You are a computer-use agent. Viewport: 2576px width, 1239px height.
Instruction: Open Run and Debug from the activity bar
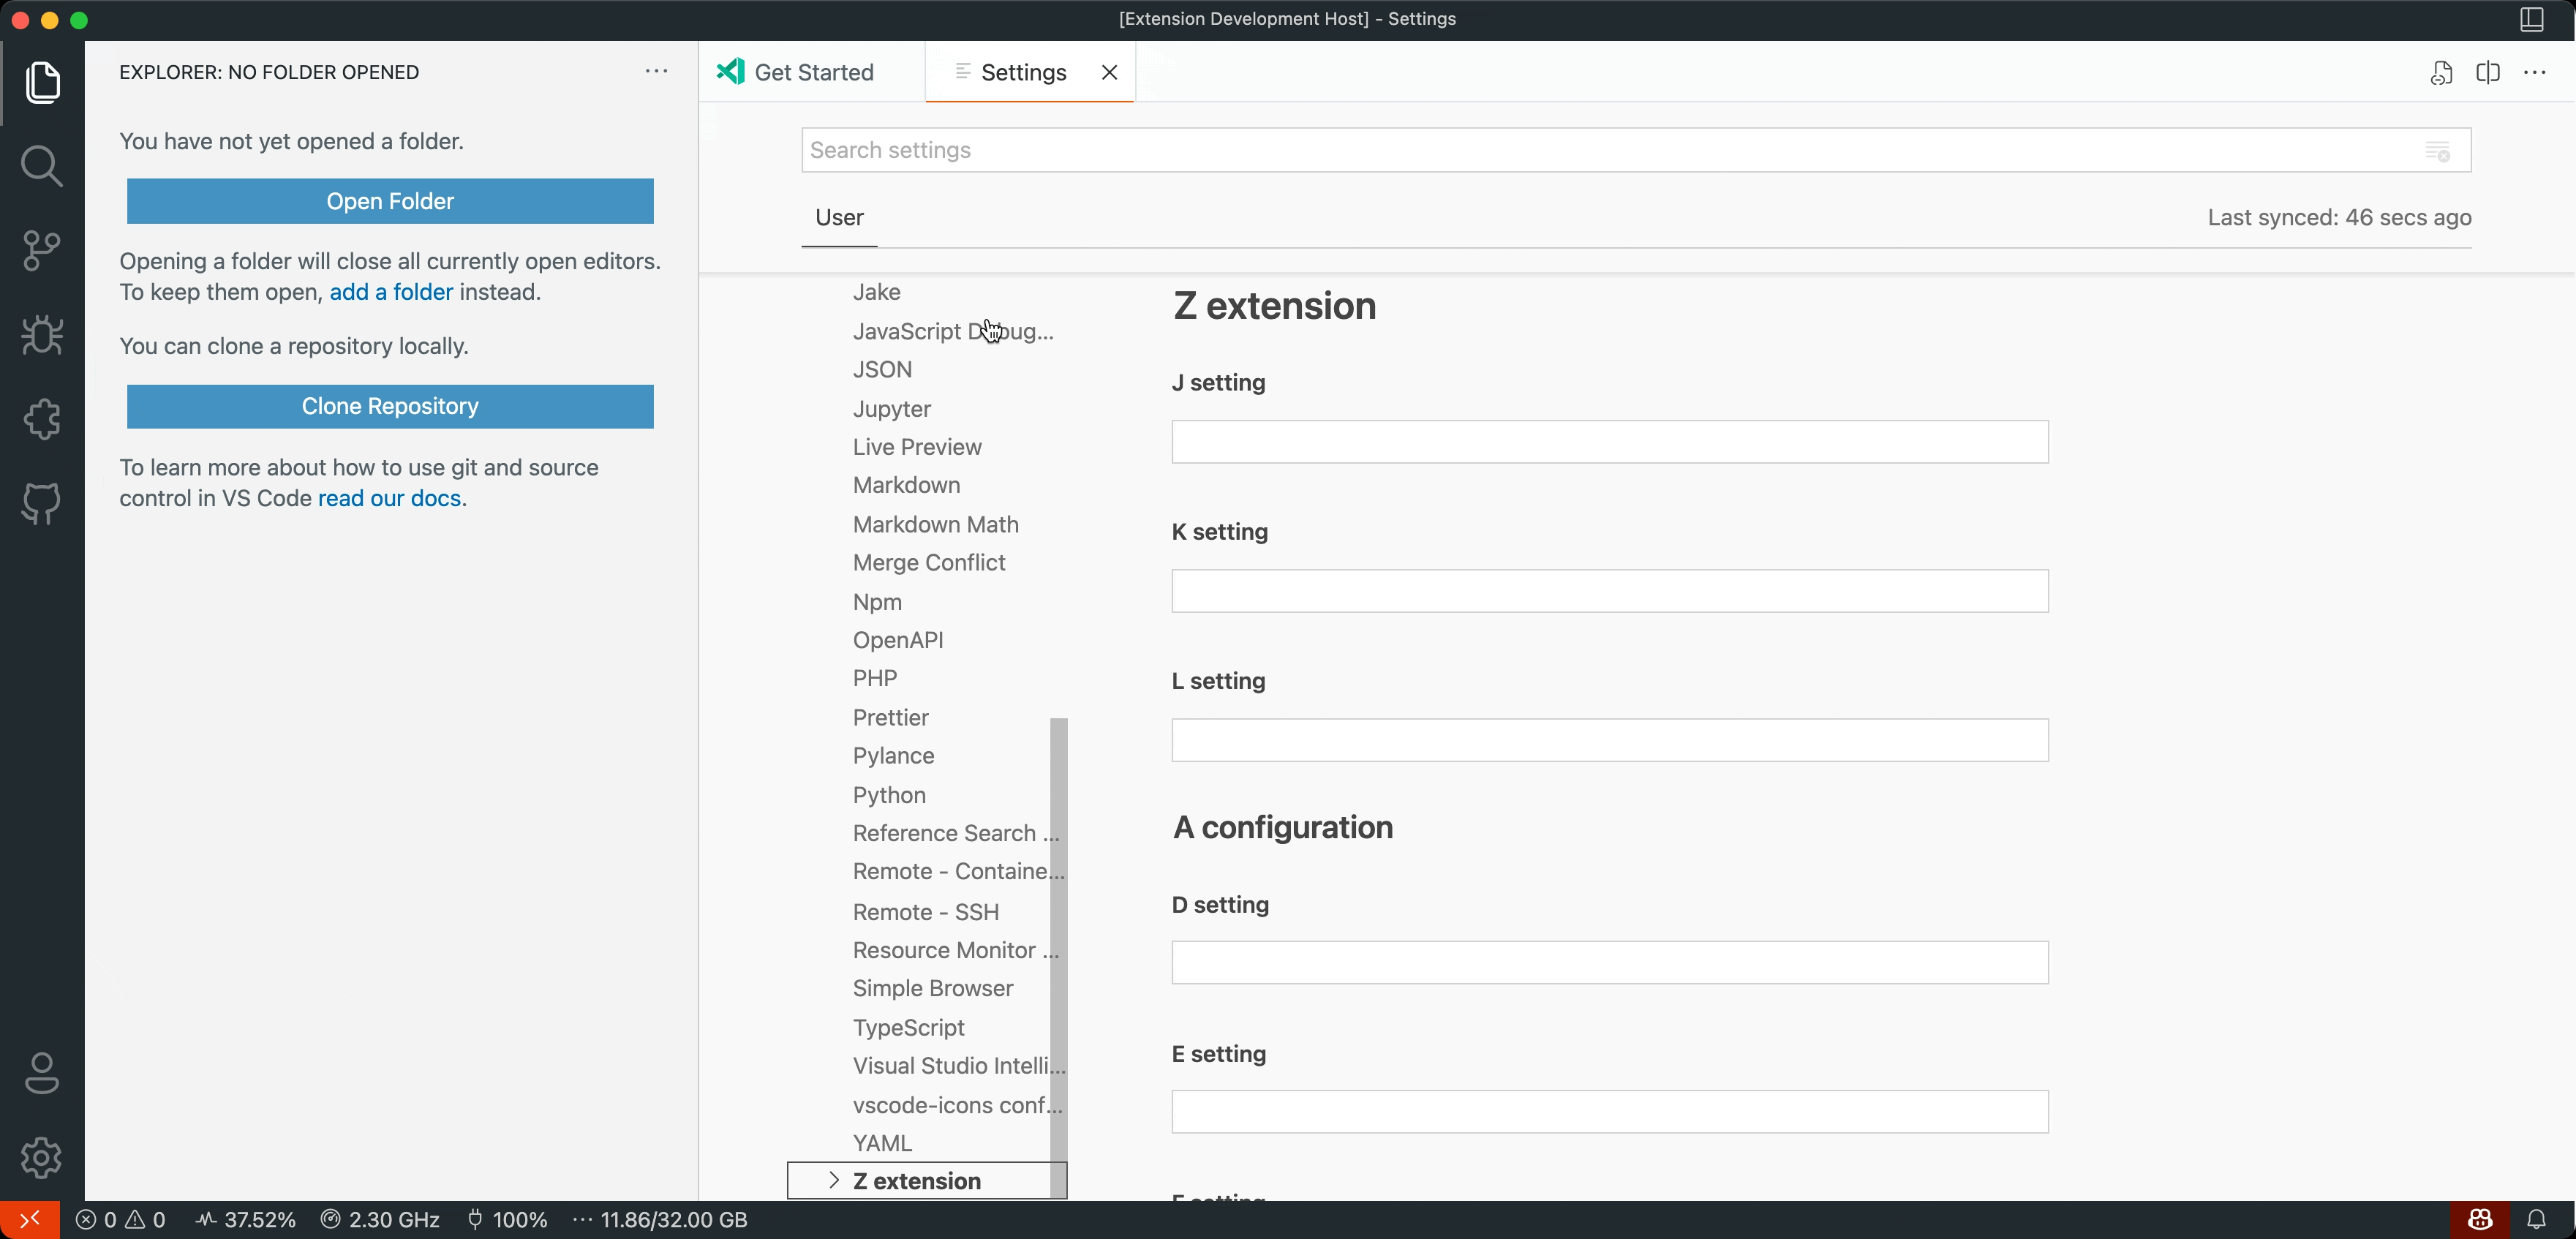pyautogui.click(x=42, y=335)
